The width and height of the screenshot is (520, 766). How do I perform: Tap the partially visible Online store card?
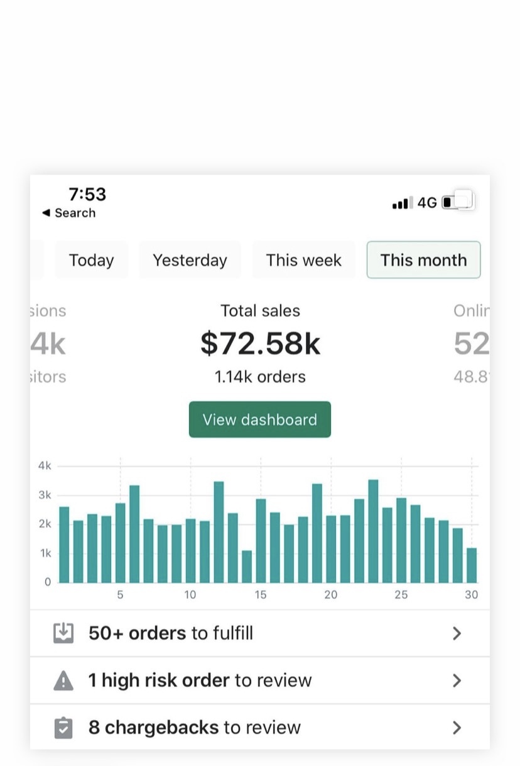click(470, 343)
